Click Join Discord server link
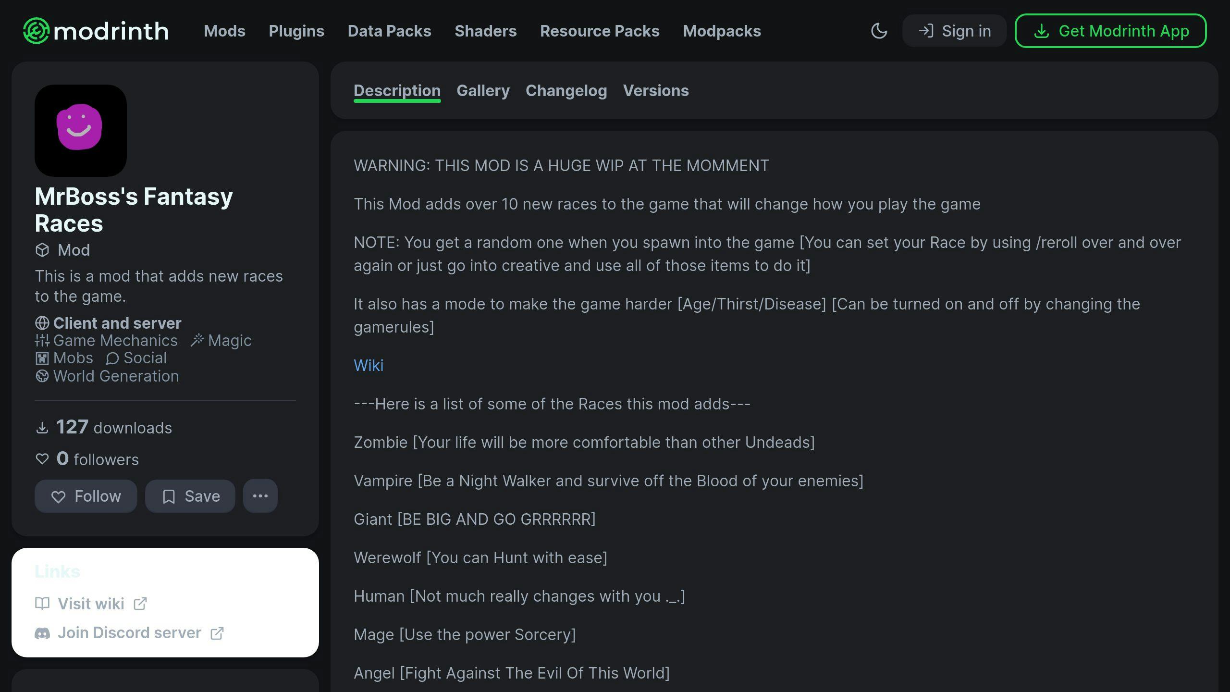The width and height of the screenshot is (1230, 692). [129, 633]
